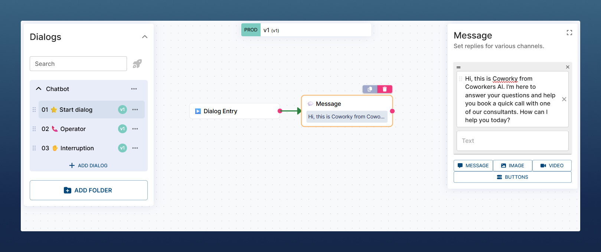Screen dimensions: 601x252
Task: Open Chatbot folder options menu
Action: point(134,89)
